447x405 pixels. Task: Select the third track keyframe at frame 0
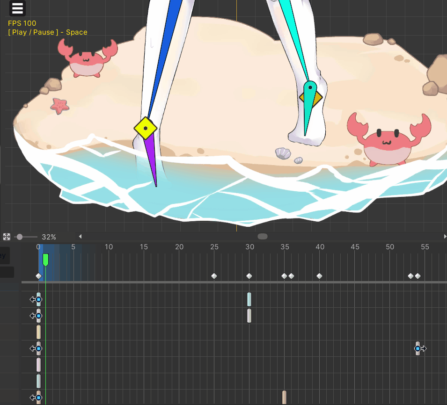38,333
